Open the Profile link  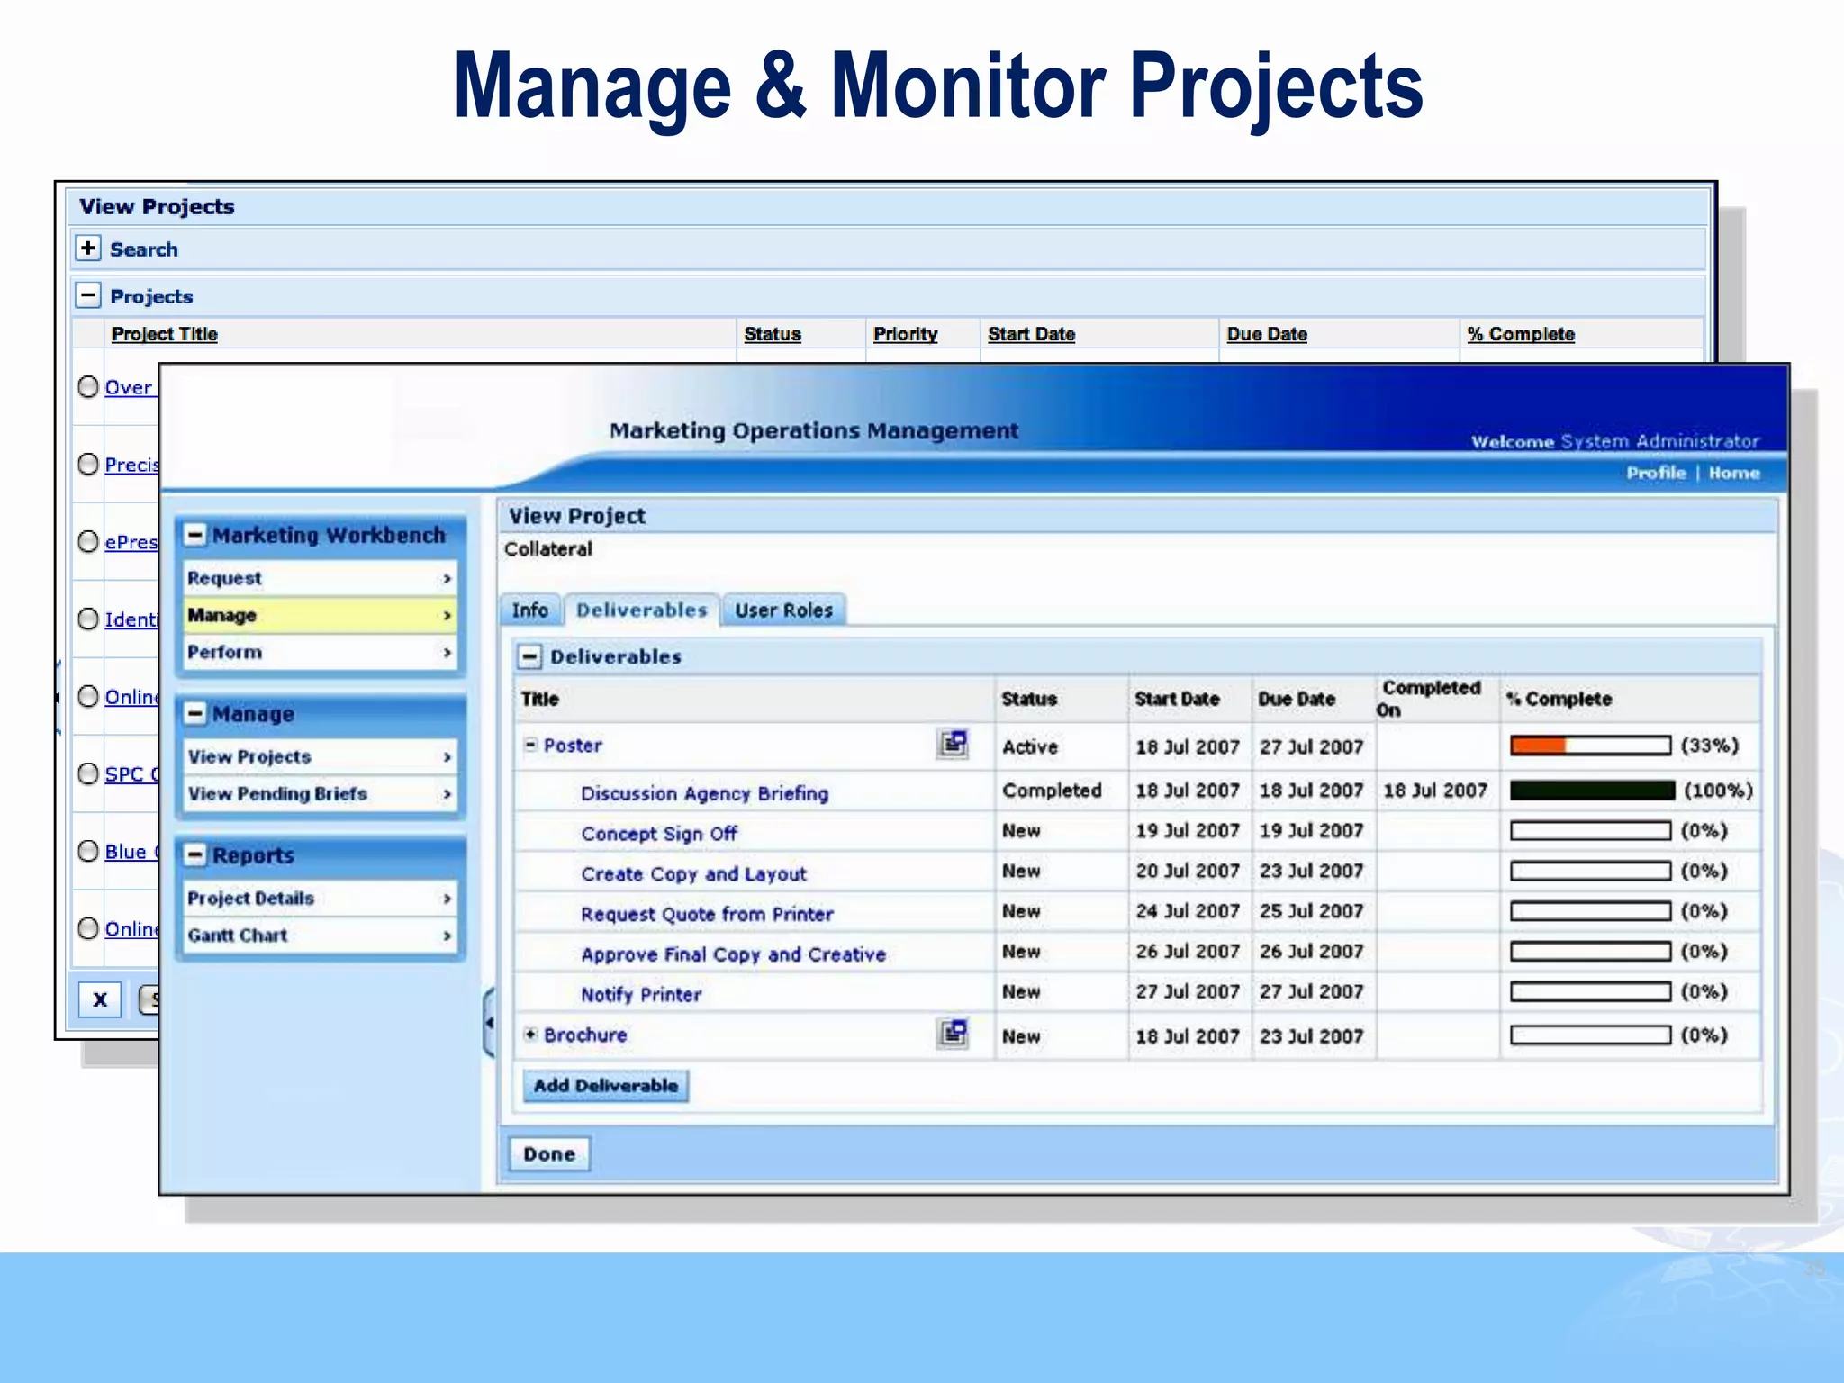coord(1656,473)
